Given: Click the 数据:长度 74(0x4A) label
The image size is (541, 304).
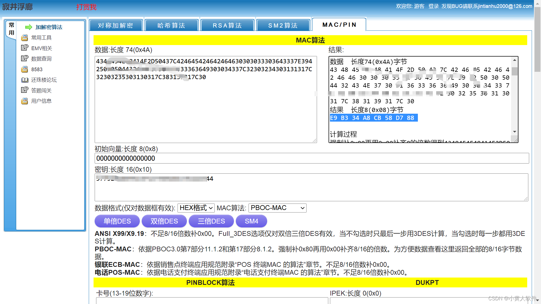Looking at the screenshot, I should tap(123, 50).
